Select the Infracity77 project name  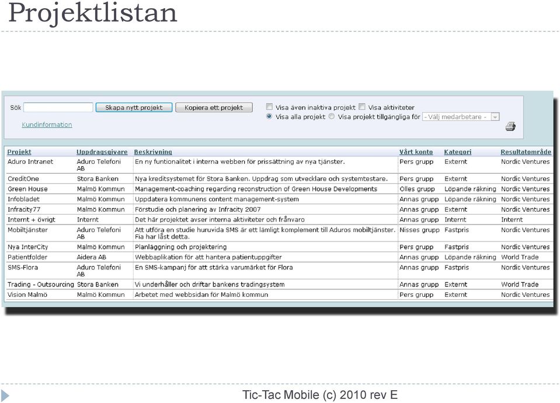click(24, 209)
